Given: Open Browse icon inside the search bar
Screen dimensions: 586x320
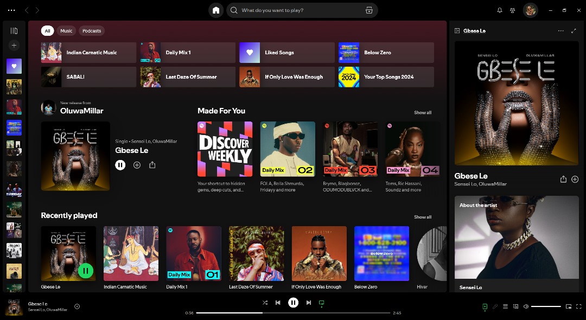Looking at the screenshot, I should pos(369,10).
